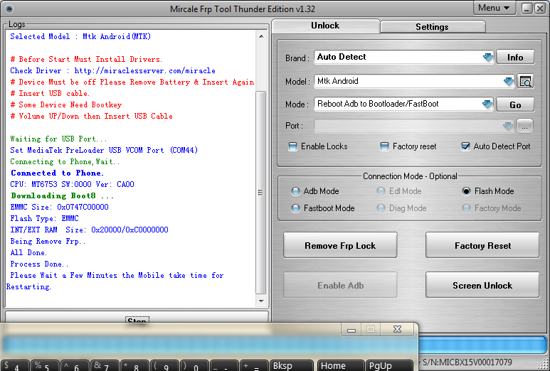Click the large Factory Reset button
Screen dimensions: 550x371
pos(482,245)
